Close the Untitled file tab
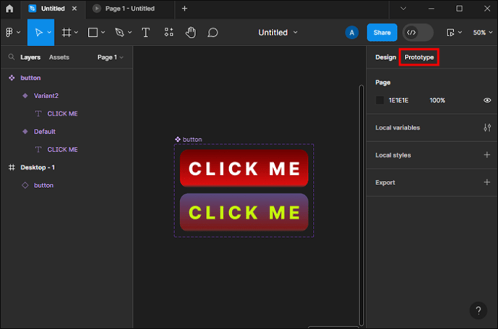Image resolution: width=498 pixels, height=329 pixels. point(74,9)
